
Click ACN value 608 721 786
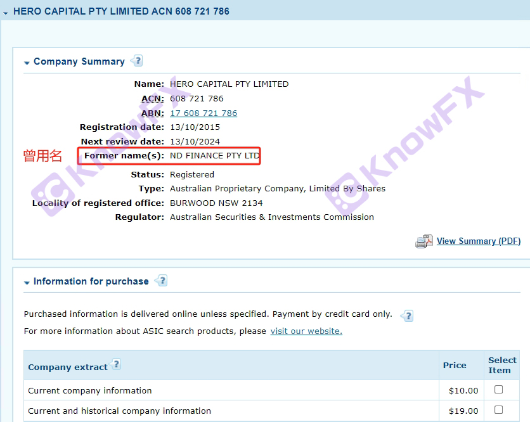(197, 99)
